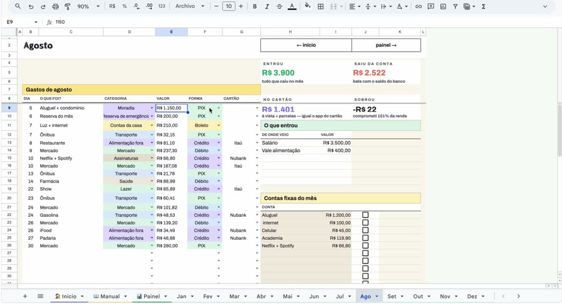
Task: Open the functions sigma menu
Action: coord(483,6)
